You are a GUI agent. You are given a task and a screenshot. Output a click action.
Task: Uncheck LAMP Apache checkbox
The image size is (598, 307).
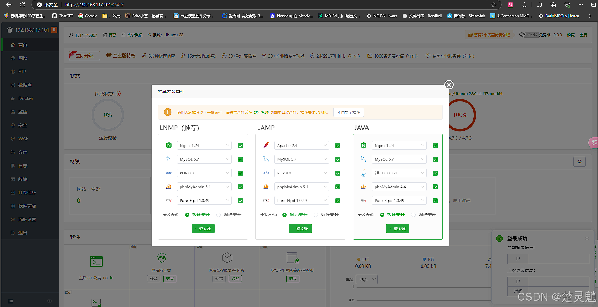(x=338, y=146)
